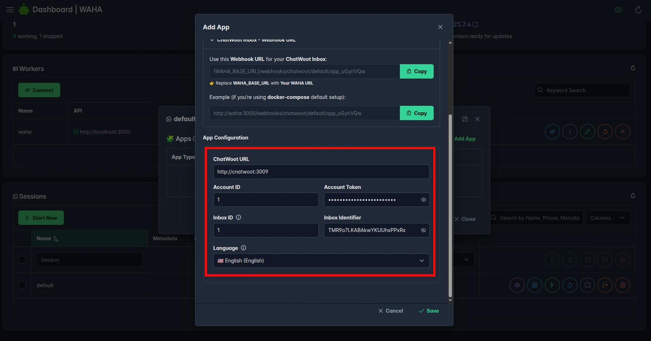
Task: Copy the WAHA_BASE_URL webhook URL
Action: [x=417, y=71]
